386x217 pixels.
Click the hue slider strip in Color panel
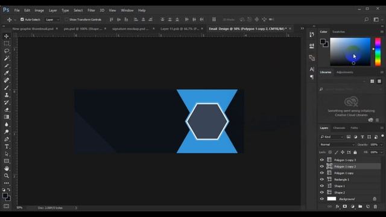click(x=378, y=52)
